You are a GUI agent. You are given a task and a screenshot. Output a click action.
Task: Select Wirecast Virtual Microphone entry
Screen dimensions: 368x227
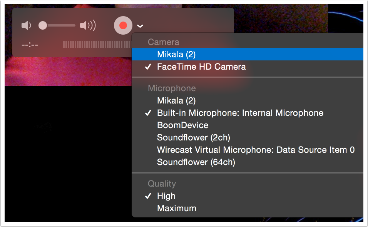click(256, 150)
